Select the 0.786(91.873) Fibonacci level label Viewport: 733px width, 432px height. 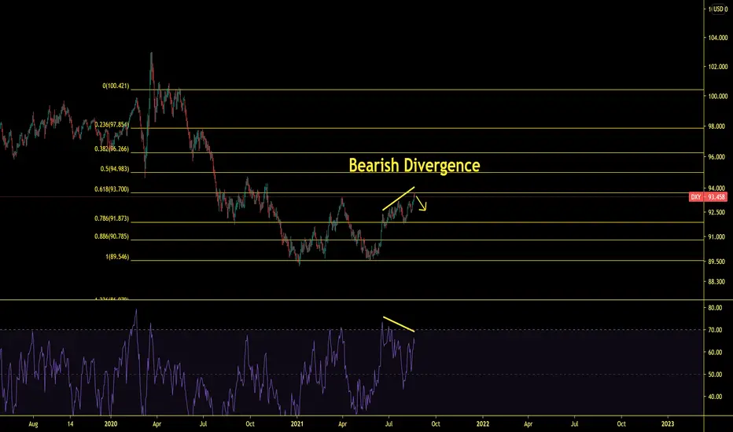click(x=112, y=218)
